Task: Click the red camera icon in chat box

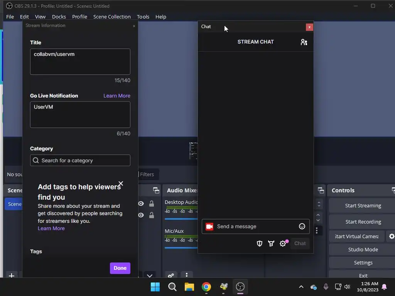Action: pos(209,227)
